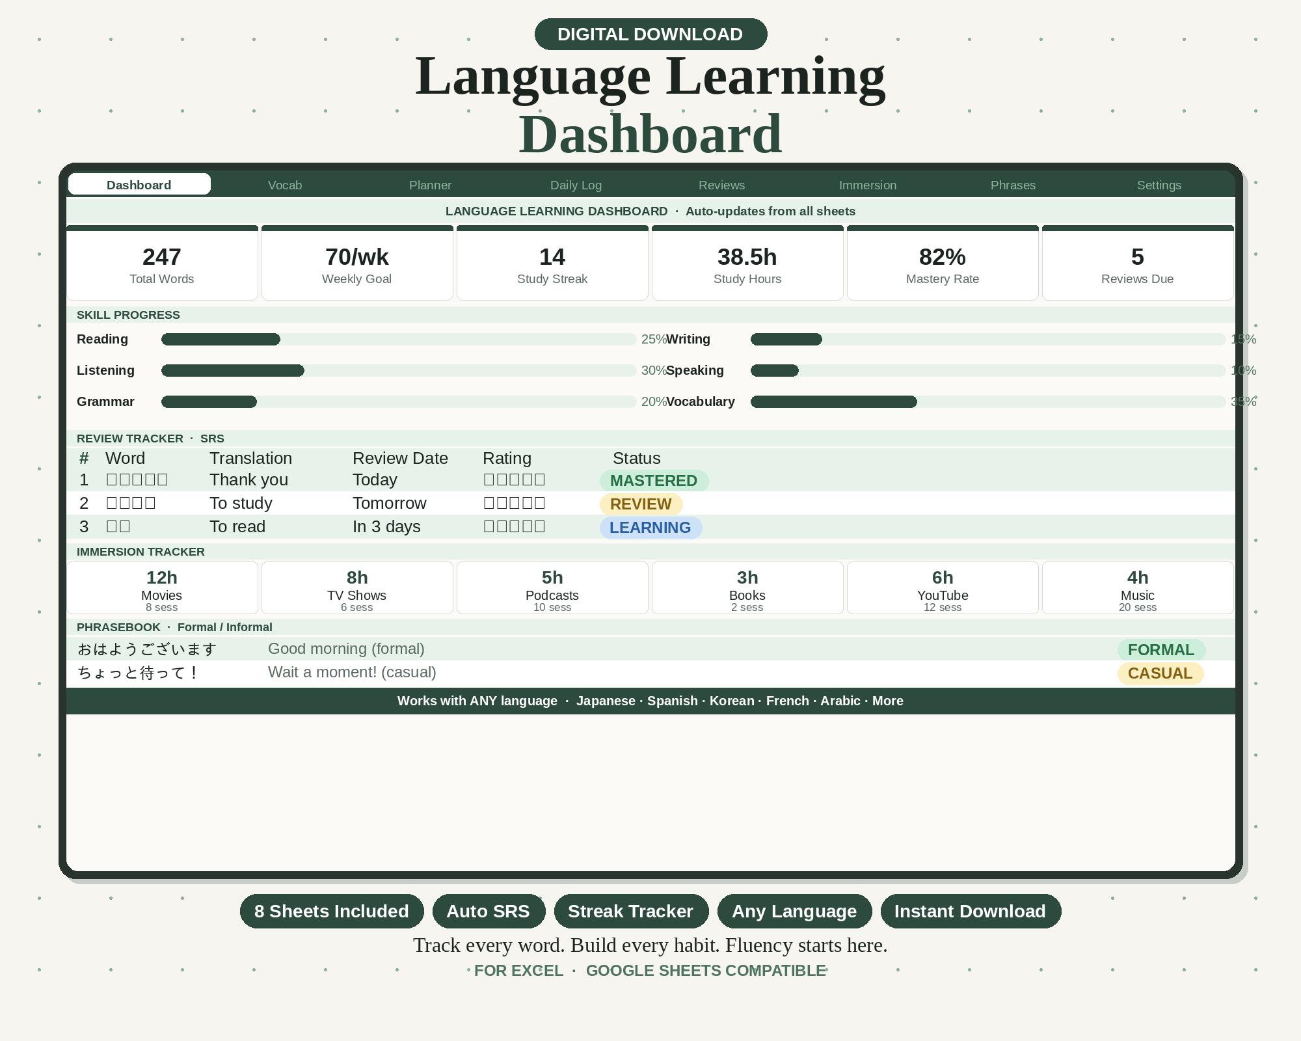Click the Instant Download pill
Viewport: 1301px width, 1041px height.
971,911
